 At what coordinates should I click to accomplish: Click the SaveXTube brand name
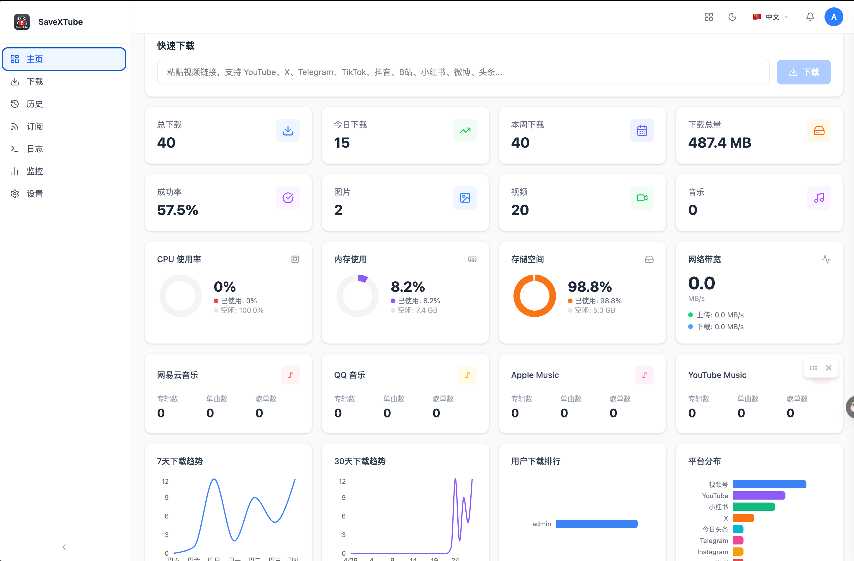coord(60,22)
